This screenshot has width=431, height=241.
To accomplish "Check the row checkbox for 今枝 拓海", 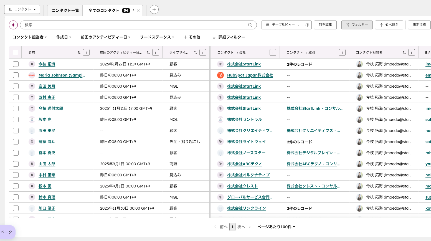I will 16,64.
